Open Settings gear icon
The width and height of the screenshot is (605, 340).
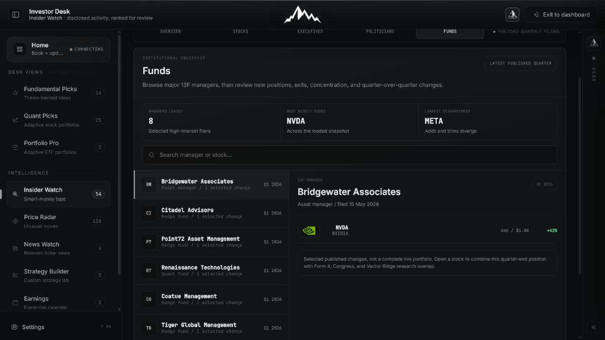tap(15, 327)
